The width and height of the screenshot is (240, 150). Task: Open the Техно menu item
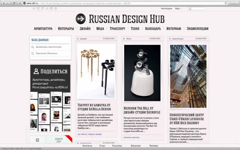click(135, 28)
